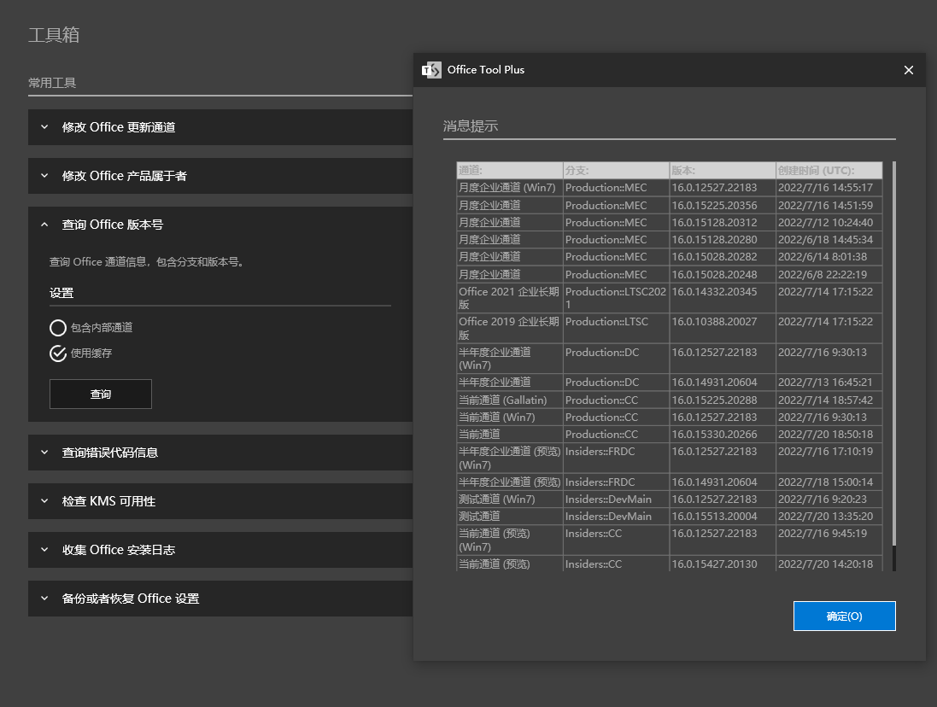Expand the 查询错误代码信息 section
This screenshot has height=707, width=937.
(220, 453)
